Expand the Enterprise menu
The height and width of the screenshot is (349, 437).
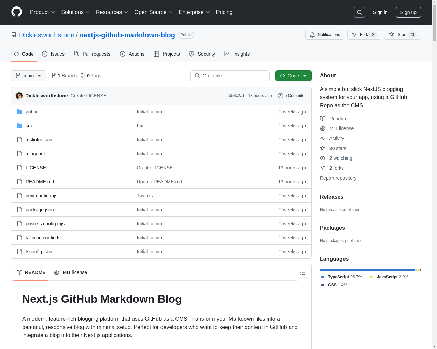pyautogui.click(x=194, y=12)
